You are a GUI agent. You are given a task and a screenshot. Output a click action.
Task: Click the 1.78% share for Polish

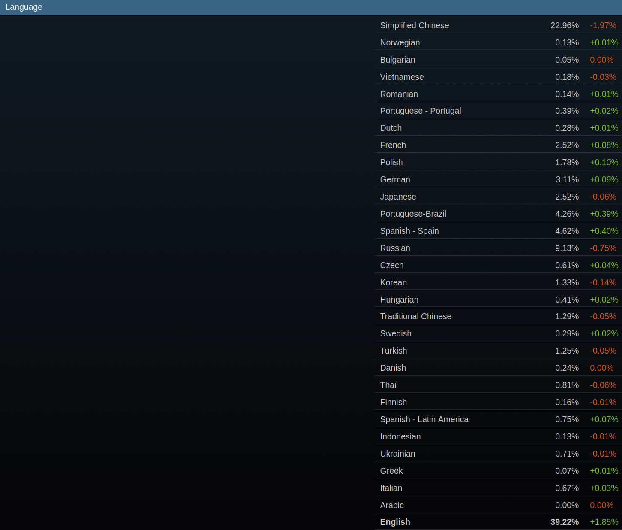(x=567, y=162)
